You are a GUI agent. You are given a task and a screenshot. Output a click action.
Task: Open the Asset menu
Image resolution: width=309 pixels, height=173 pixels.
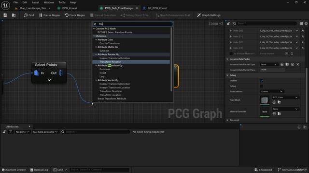coord(35,2)
